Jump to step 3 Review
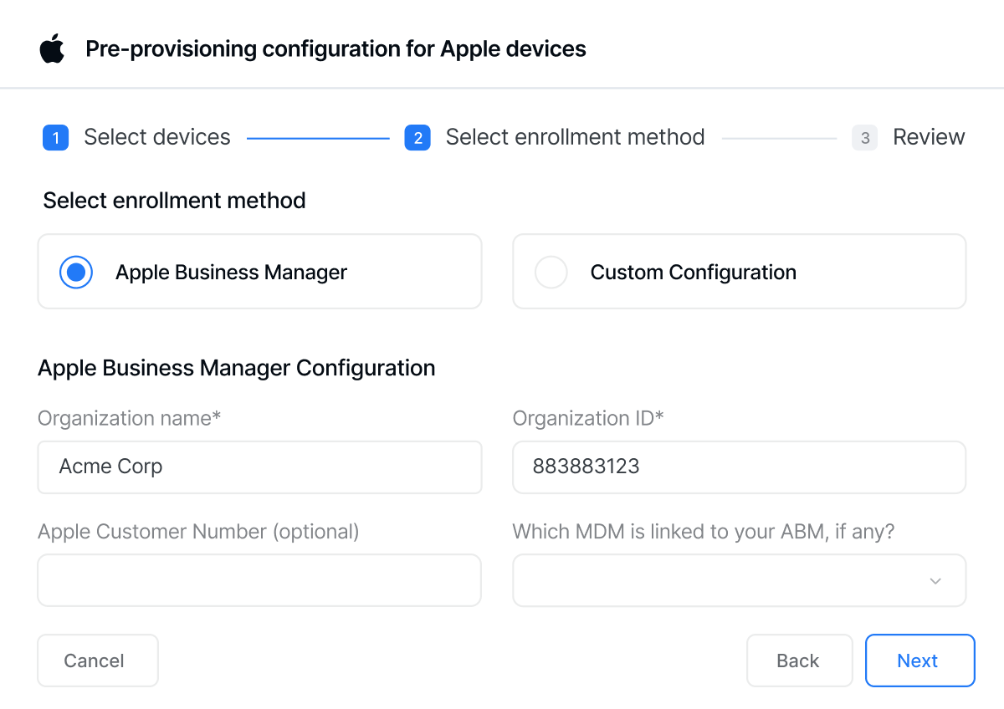Viewport: 1004px width, 709px height. point(909,137)
